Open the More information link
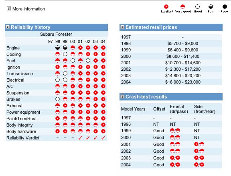Viewport: 231px width, 176px height. 28,9
